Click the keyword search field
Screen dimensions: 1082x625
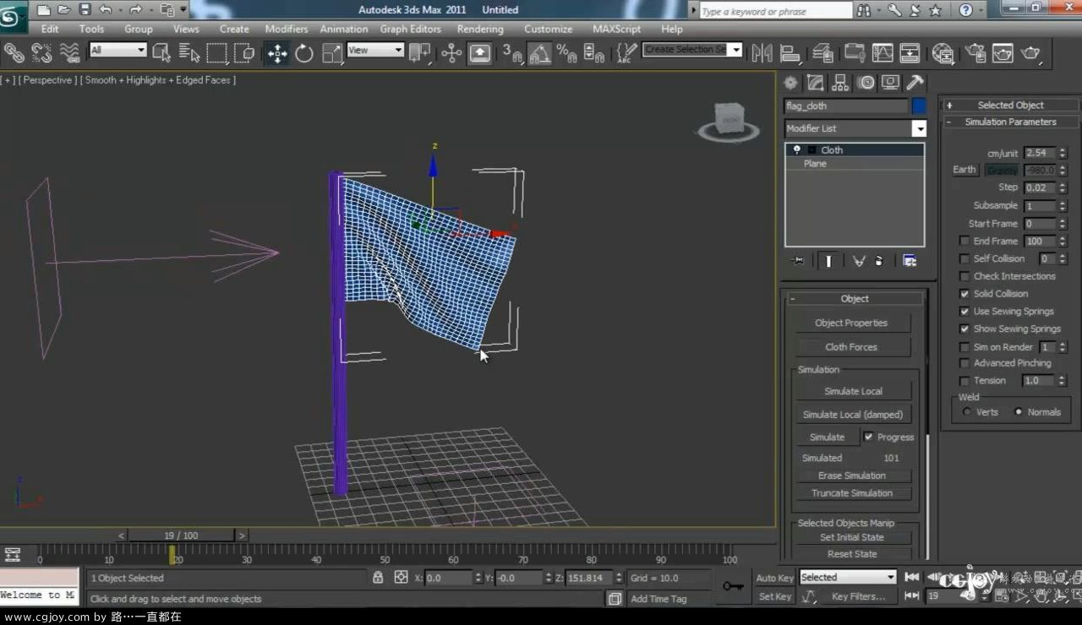pos(776,11)
